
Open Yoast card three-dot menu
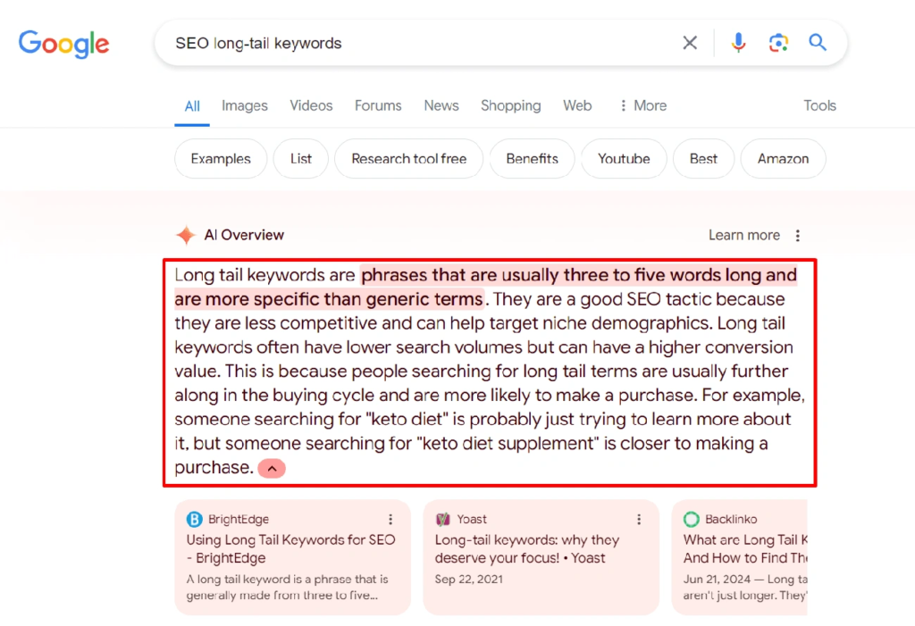639,520
